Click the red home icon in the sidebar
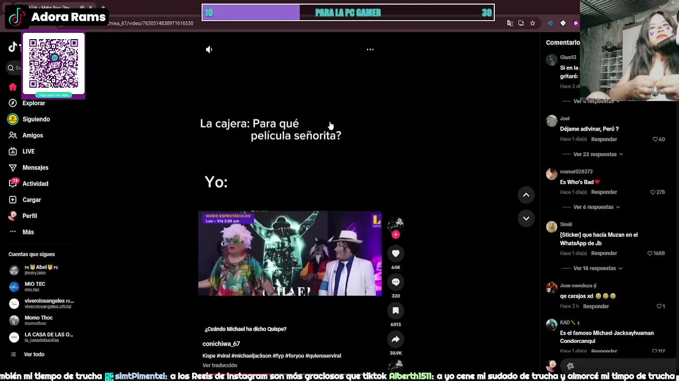 pos(13,87)
